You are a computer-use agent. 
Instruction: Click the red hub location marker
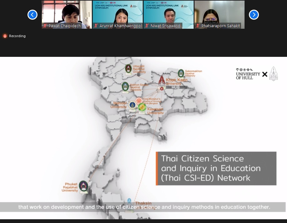point(162,89)
